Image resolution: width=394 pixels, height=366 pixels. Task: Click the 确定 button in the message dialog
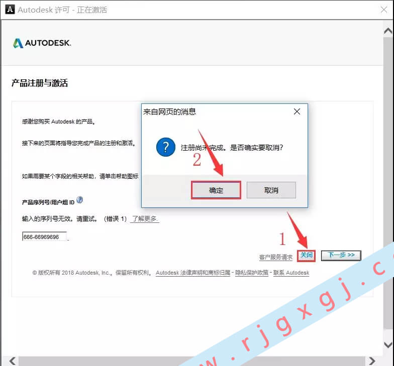point(216,190)
